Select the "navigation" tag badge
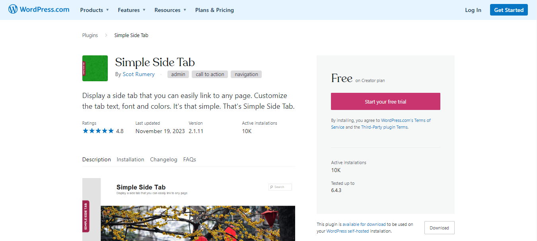 pyautogui.click(x=246, y=74)
